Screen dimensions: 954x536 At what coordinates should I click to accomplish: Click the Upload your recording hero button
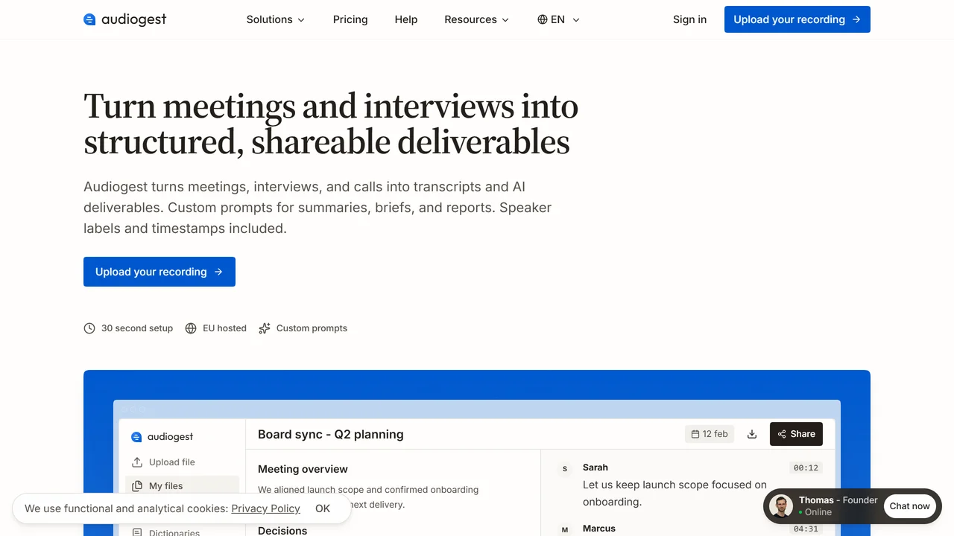[x=159, y=272]
